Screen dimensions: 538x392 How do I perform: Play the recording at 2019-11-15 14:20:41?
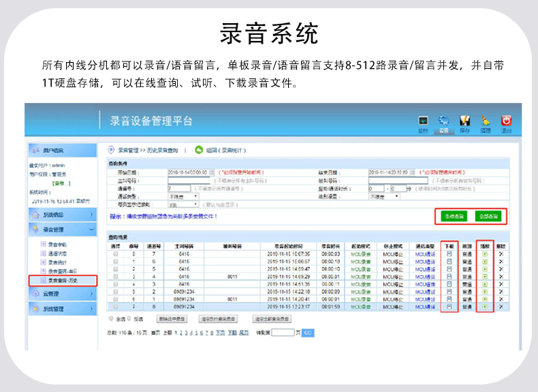[x=484, y=299]
